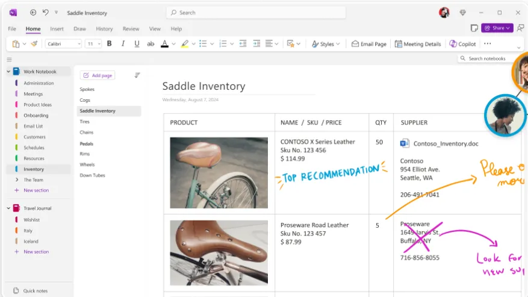
Task: Open the paste options dropdown arrow
Action: pyautogui.click(x=24, y=44)
